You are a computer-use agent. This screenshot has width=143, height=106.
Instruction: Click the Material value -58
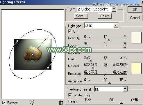click(x=105, y=65)
